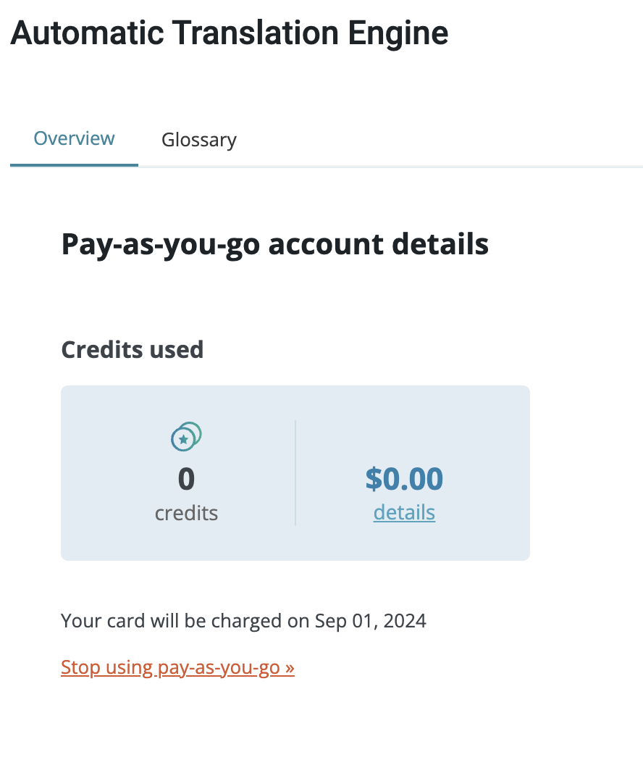Click the star inside the coin icon
The width and height of the screenshot is (643, 768).
183,439
